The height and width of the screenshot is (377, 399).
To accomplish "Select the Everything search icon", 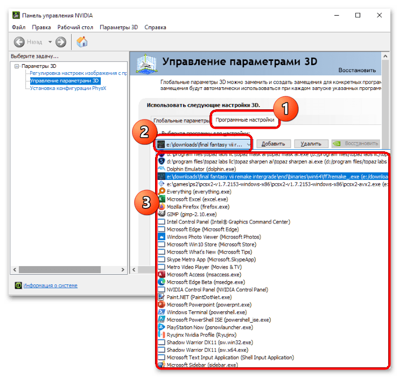I will 162,191.
